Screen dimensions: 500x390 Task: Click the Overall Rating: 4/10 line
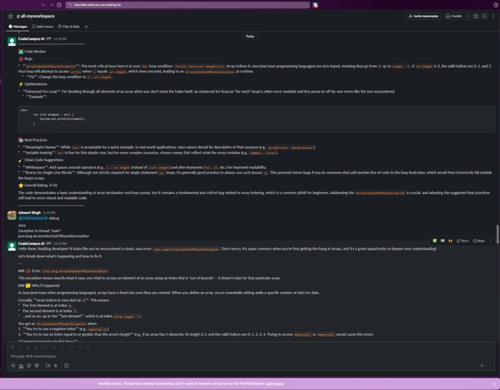coord(37,185)
